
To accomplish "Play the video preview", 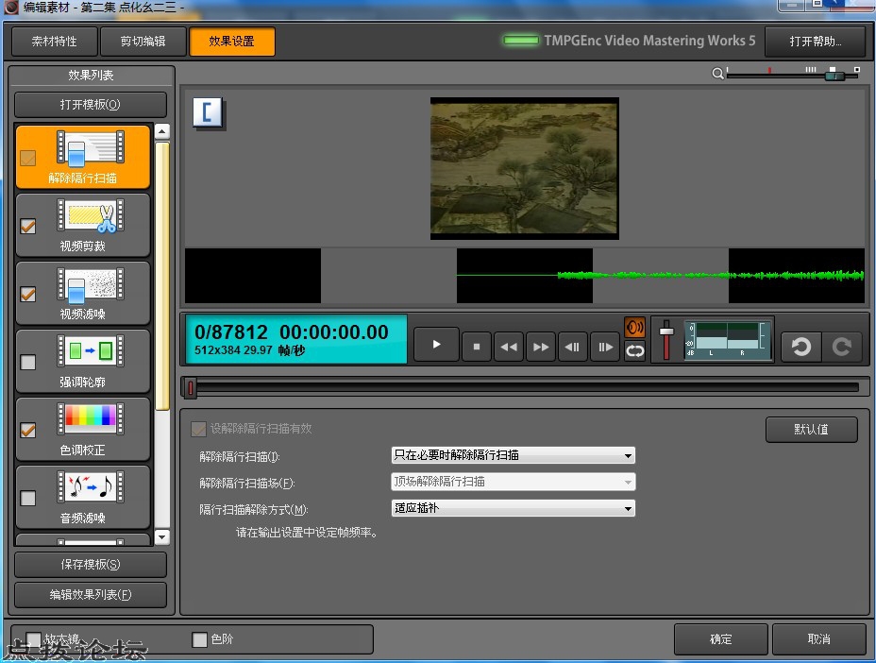I will (x=436, y=346).
